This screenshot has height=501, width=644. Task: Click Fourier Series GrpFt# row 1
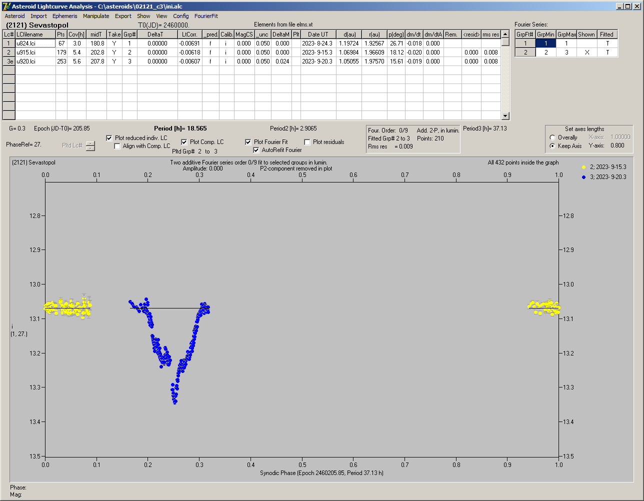(x=525, y=43)
